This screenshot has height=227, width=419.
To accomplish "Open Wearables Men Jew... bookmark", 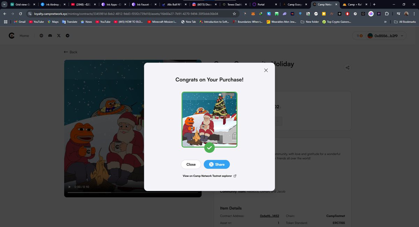I will 281,22.
